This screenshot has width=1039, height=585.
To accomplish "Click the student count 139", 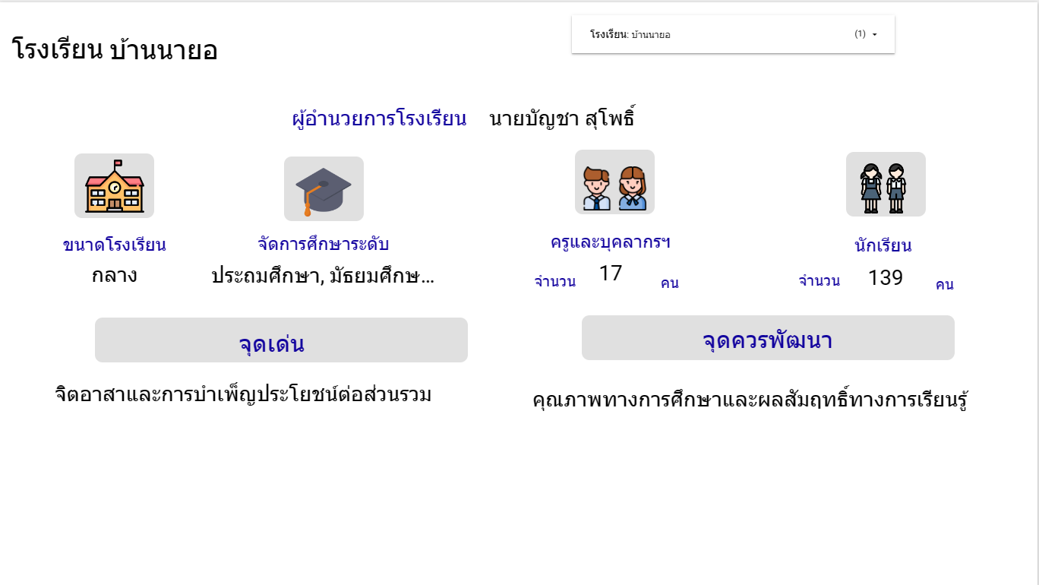I will tap(885, 278).
